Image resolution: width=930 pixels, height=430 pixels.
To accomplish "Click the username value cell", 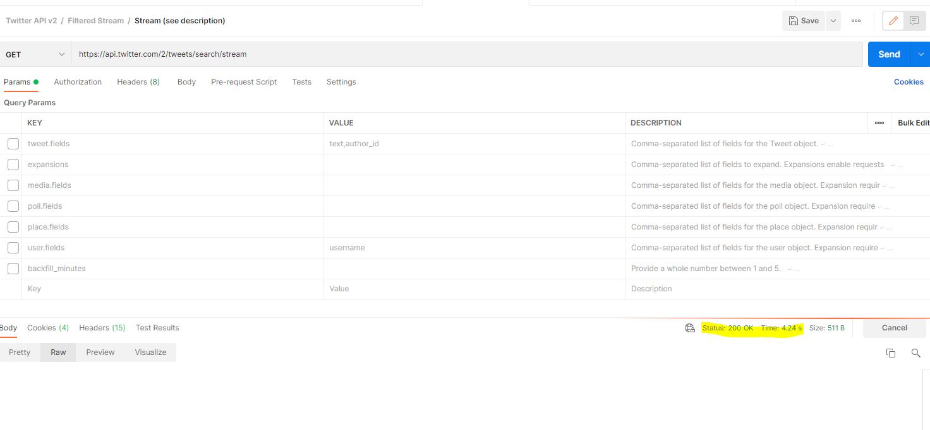I will [x=474, y=248].
